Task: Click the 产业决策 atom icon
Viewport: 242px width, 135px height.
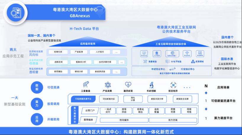Action: coord(108,85)
